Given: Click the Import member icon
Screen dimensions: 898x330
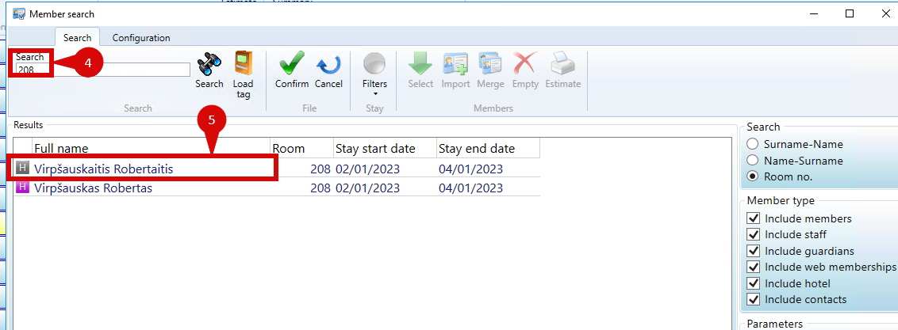Looking at the screenshot, I should pyautogui.click(x=455, y=64).
